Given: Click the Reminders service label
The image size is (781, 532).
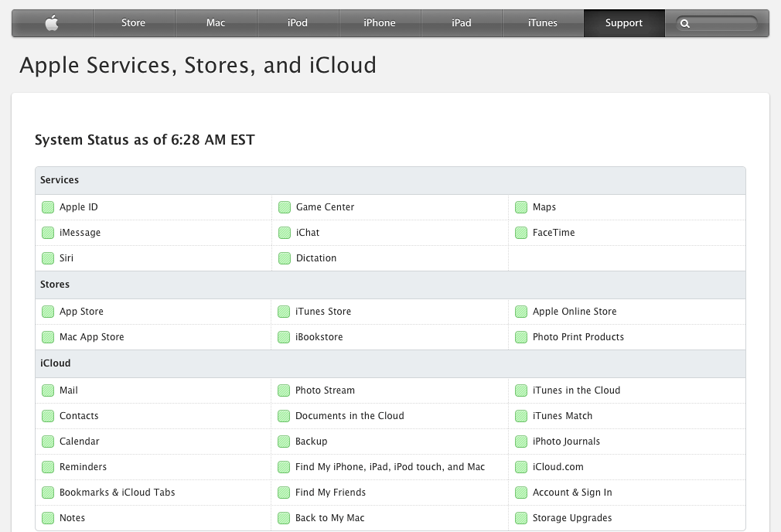Looking at the screenshot, I should (84, 467).
